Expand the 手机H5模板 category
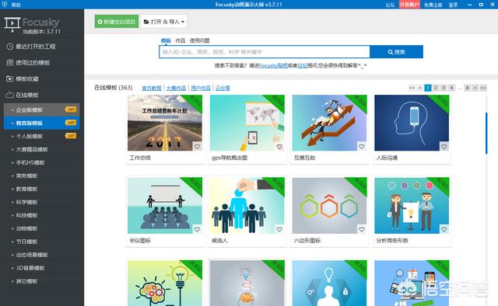Viewport: 498px width, 306px height. (x=41, y=162)
